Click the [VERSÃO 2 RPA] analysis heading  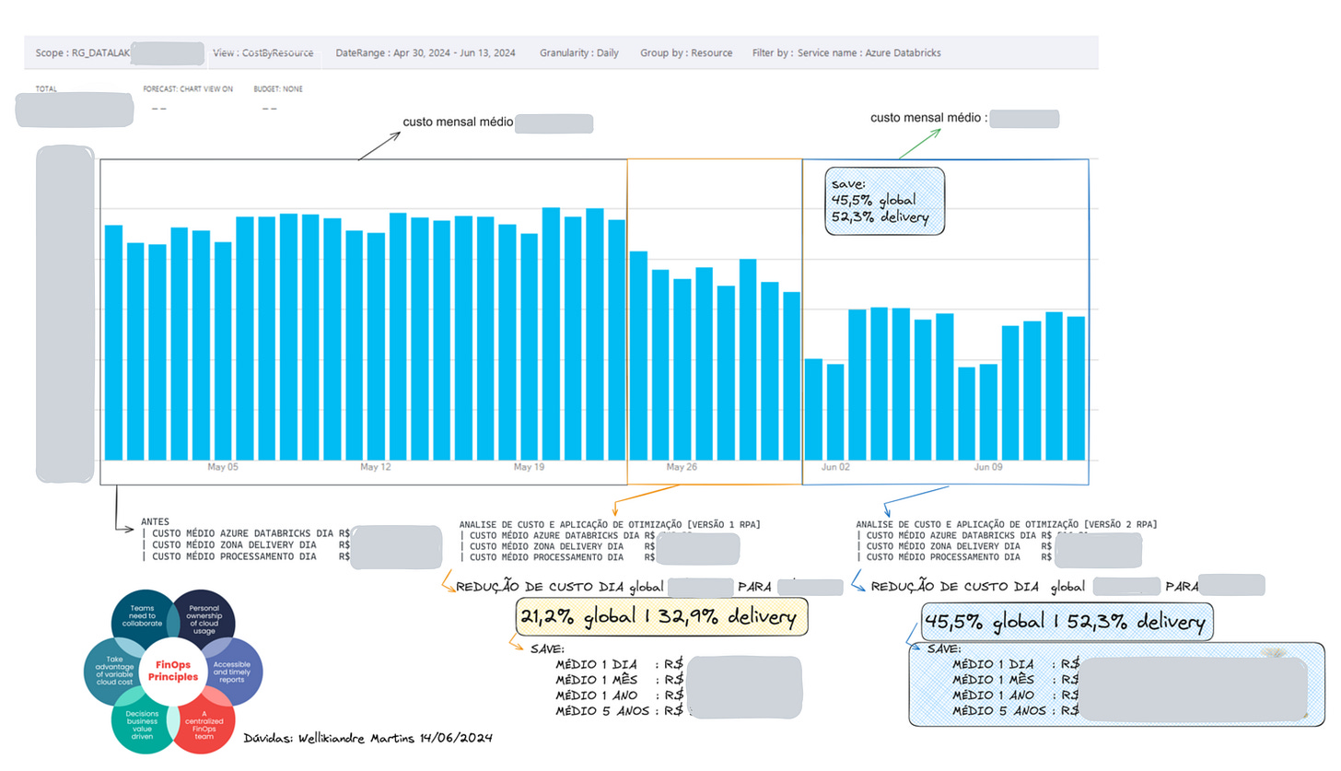1007,524
